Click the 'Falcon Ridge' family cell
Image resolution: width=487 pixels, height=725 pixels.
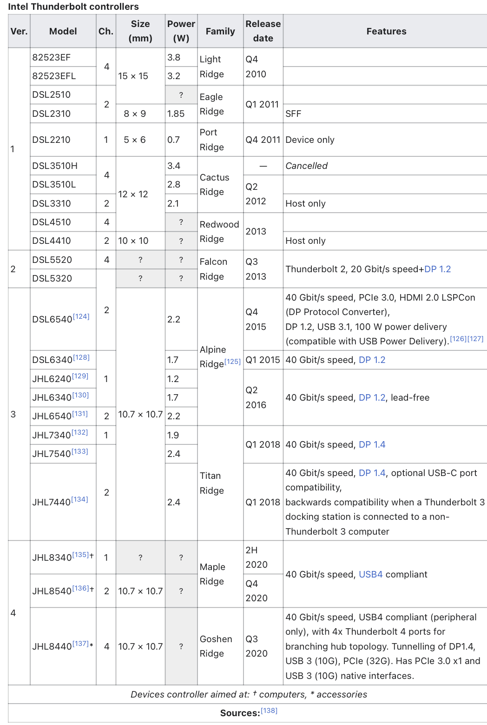point(220,269)
